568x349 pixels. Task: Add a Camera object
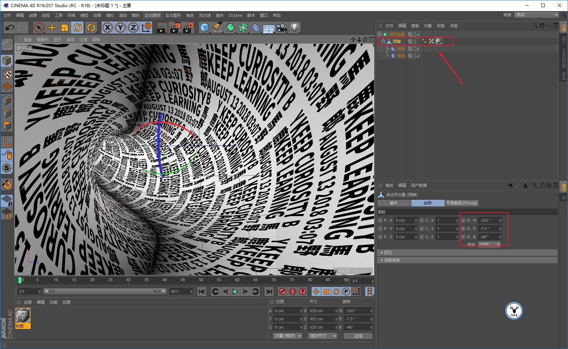pos(281,28)
